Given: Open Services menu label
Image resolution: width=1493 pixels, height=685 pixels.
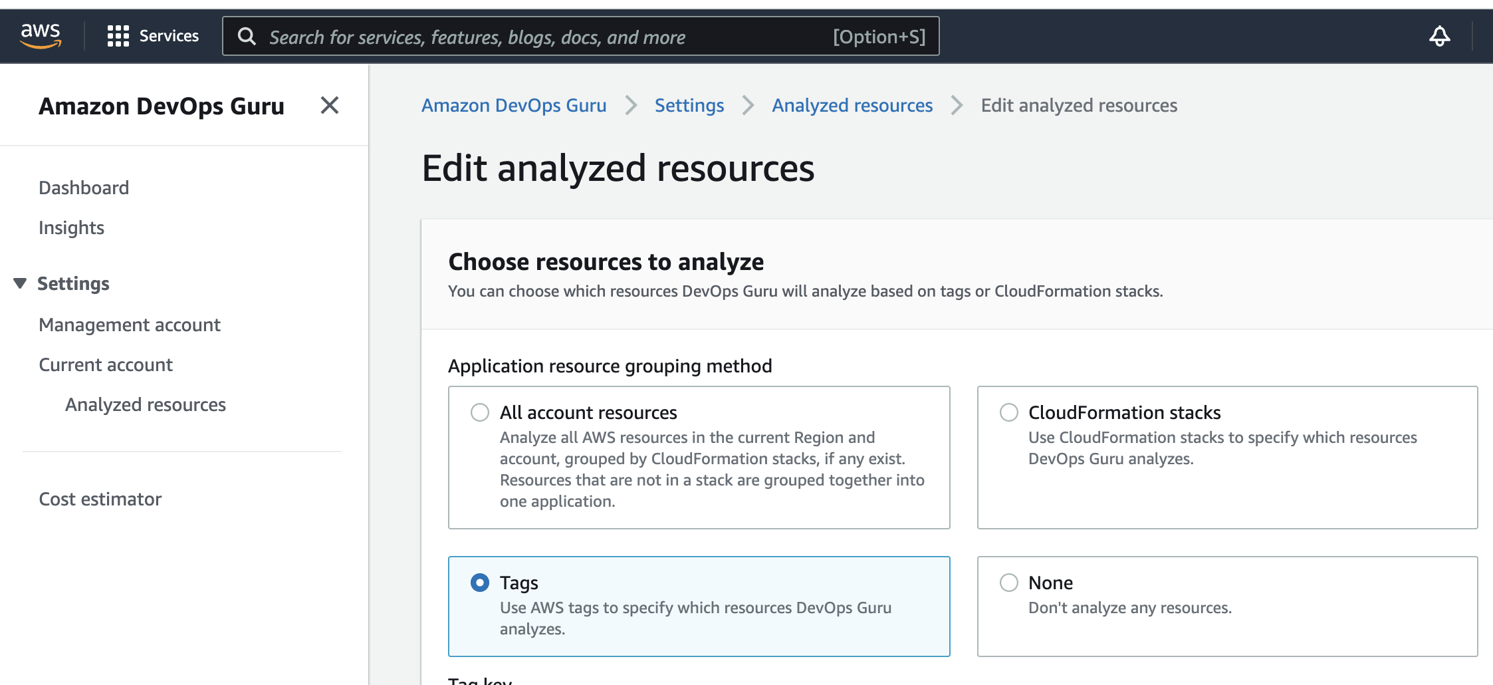Looking at the screenshot, I should click(169, 36).
